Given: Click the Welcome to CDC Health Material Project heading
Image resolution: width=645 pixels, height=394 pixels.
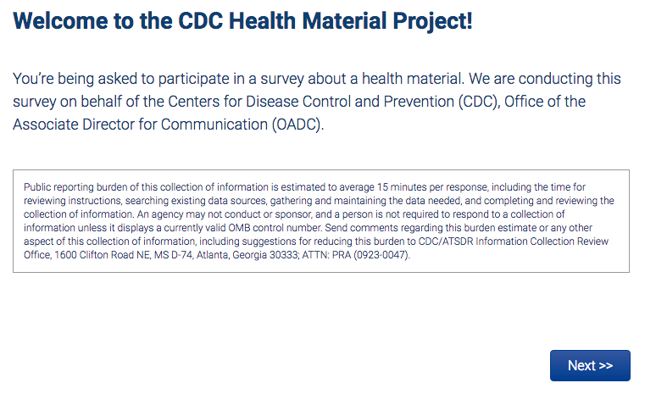Looking at the screenshot, I should [242, 21].
